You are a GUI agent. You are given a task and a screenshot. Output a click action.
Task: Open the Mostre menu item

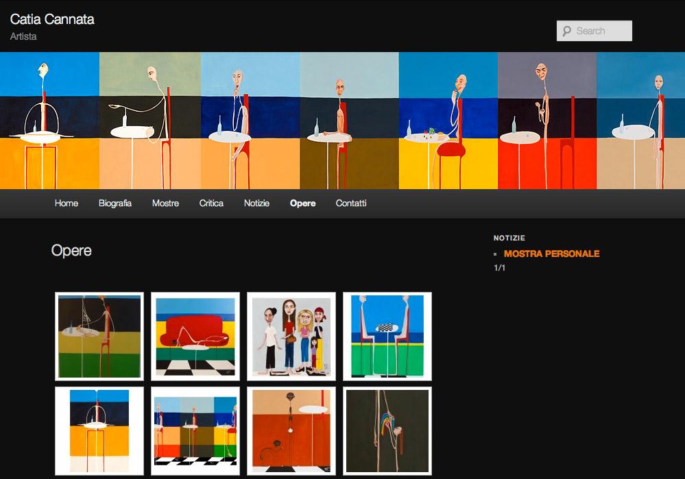coord(165,204)
